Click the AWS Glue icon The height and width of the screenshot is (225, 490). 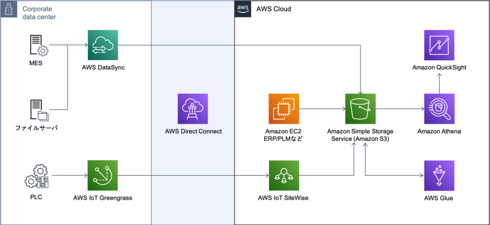tap(439, 175)
